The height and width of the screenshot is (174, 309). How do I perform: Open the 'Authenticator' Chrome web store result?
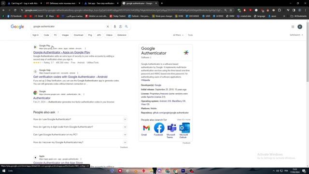click(42, 98)
